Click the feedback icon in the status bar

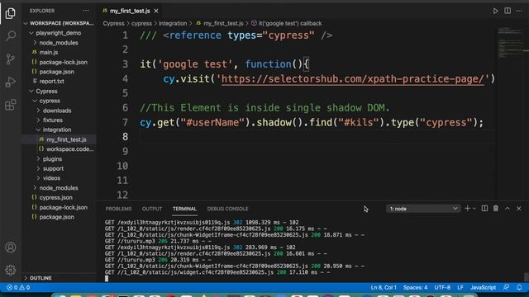(x=506, y=287)
